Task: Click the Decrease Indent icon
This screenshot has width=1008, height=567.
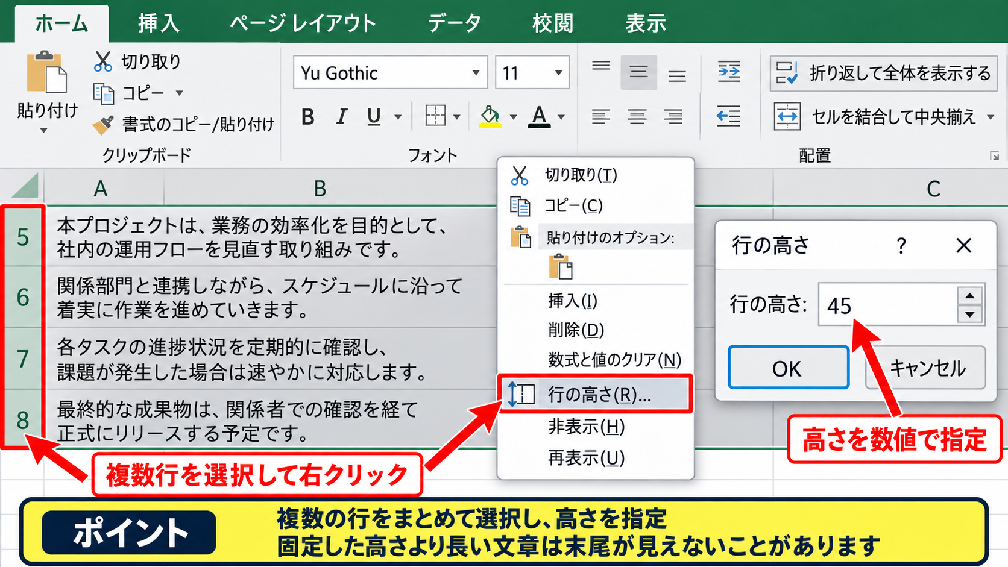Action: [x=729, y=116]
